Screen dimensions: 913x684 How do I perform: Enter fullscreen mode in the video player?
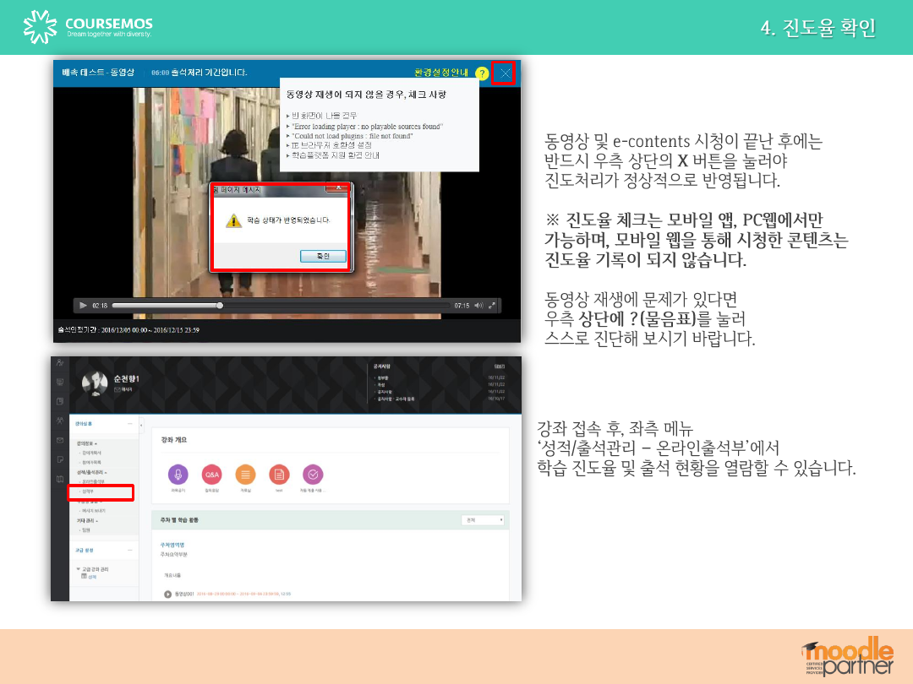492,305
